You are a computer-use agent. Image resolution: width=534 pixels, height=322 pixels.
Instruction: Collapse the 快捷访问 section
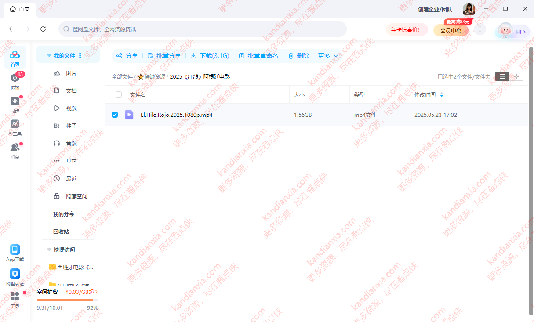click(x=49, y=250)
